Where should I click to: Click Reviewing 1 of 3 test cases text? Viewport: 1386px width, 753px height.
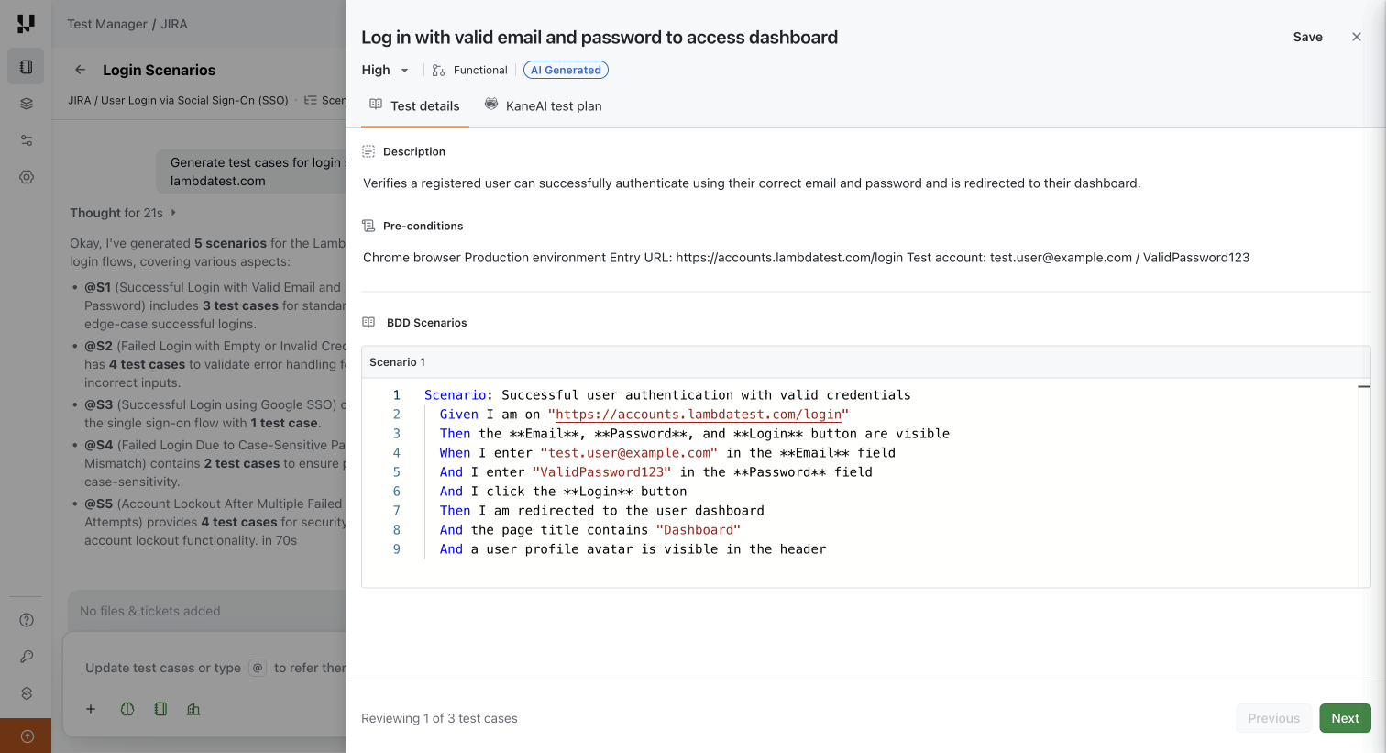coord(439,718)
